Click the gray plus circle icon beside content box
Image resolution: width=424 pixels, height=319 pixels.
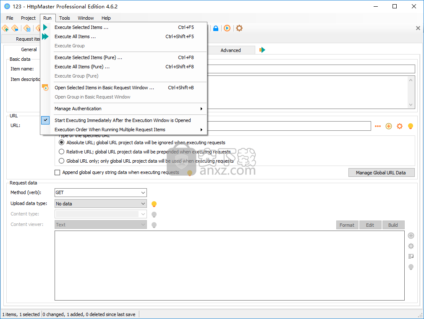tap(411, 236)
